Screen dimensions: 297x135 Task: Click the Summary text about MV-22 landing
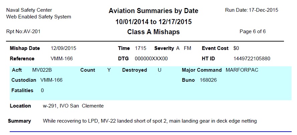tap(150, 121)
